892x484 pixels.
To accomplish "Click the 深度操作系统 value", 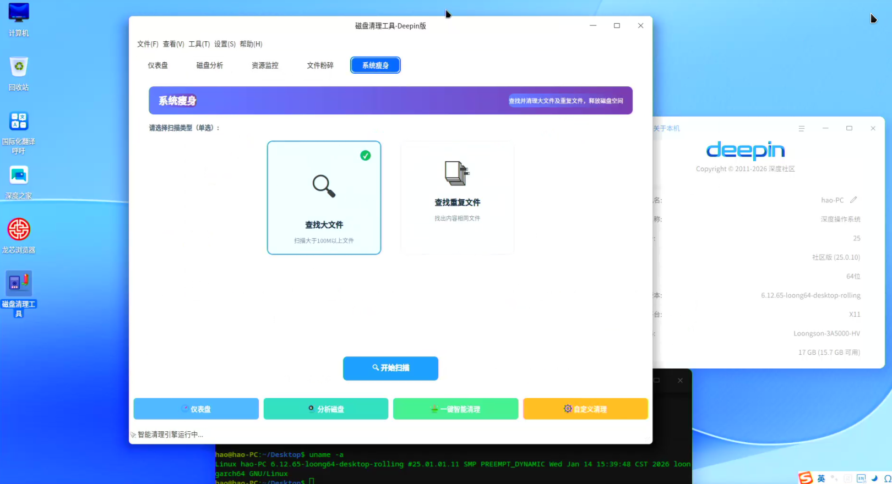I will [840, 219].
